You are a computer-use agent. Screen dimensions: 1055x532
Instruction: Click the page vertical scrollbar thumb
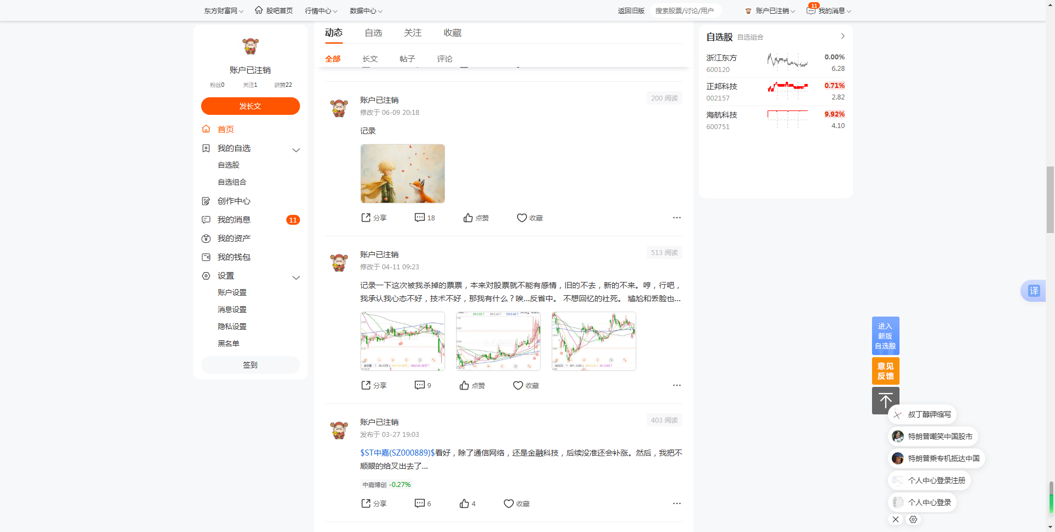1050,200
